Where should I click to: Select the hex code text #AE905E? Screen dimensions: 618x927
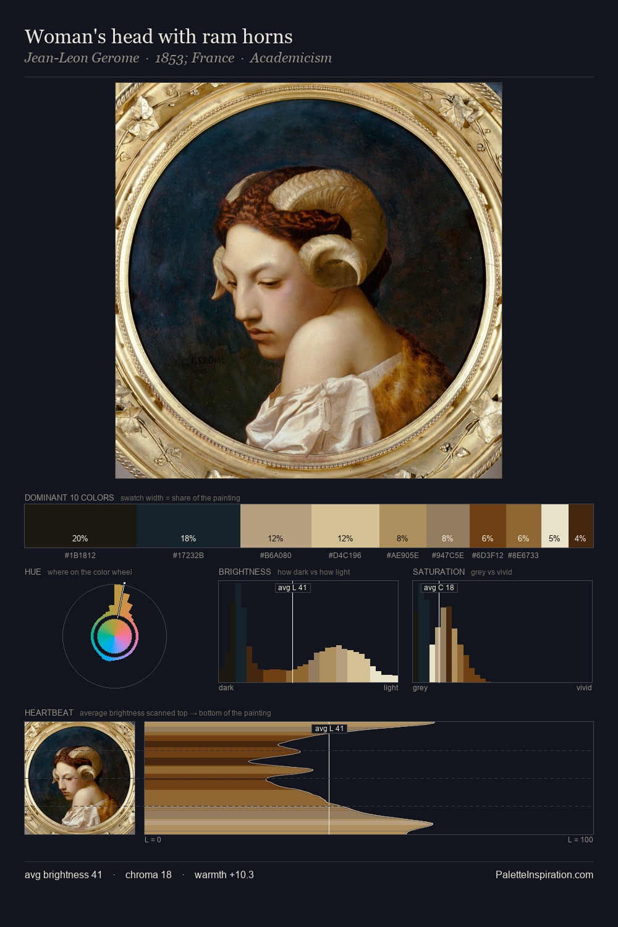tap(402, 556)
